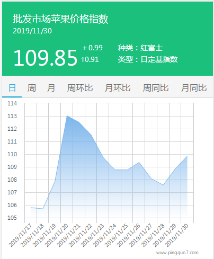Viewport: 214px width, 259px height.
Task: Click the y-axis label 110
Action: coord(12,154)
